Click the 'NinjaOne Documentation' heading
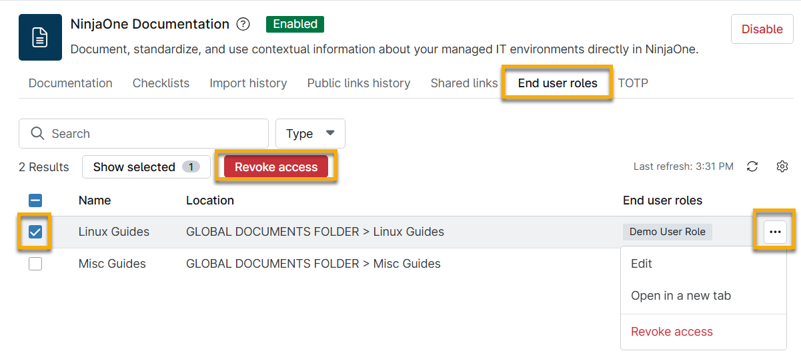The image size is (801, 361). [x=150, y=24]
